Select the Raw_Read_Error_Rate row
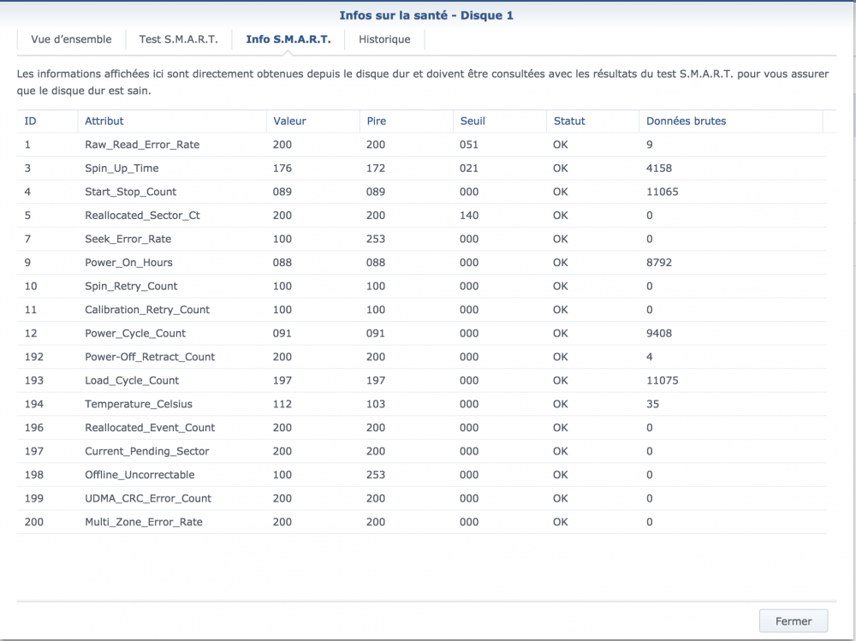The width and height of the screenshot is (856, 641). (421, 145)
